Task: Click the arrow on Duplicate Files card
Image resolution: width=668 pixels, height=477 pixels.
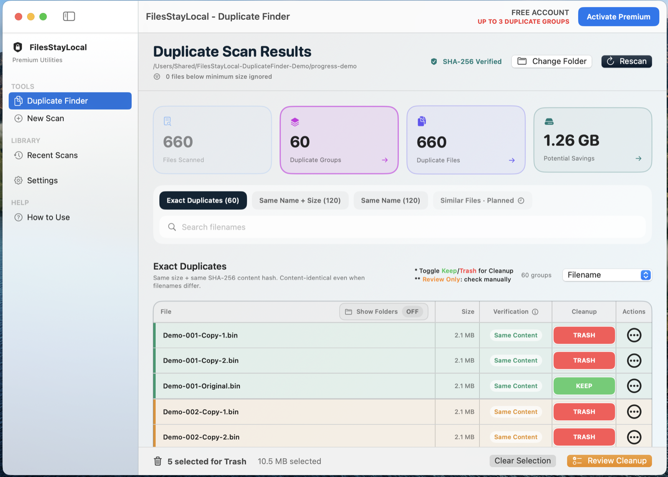Action: point(512,160)
